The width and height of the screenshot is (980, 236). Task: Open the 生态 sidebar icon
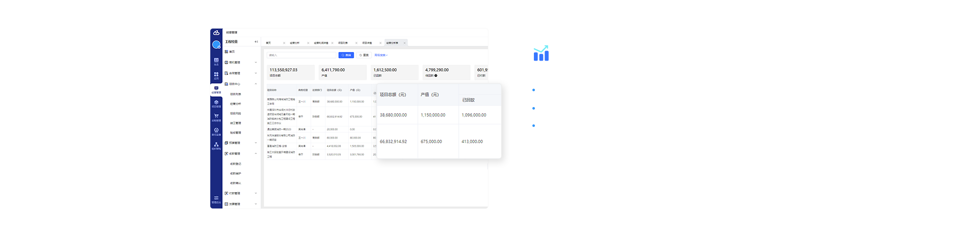pyautogui.click(x=216, y=61)
